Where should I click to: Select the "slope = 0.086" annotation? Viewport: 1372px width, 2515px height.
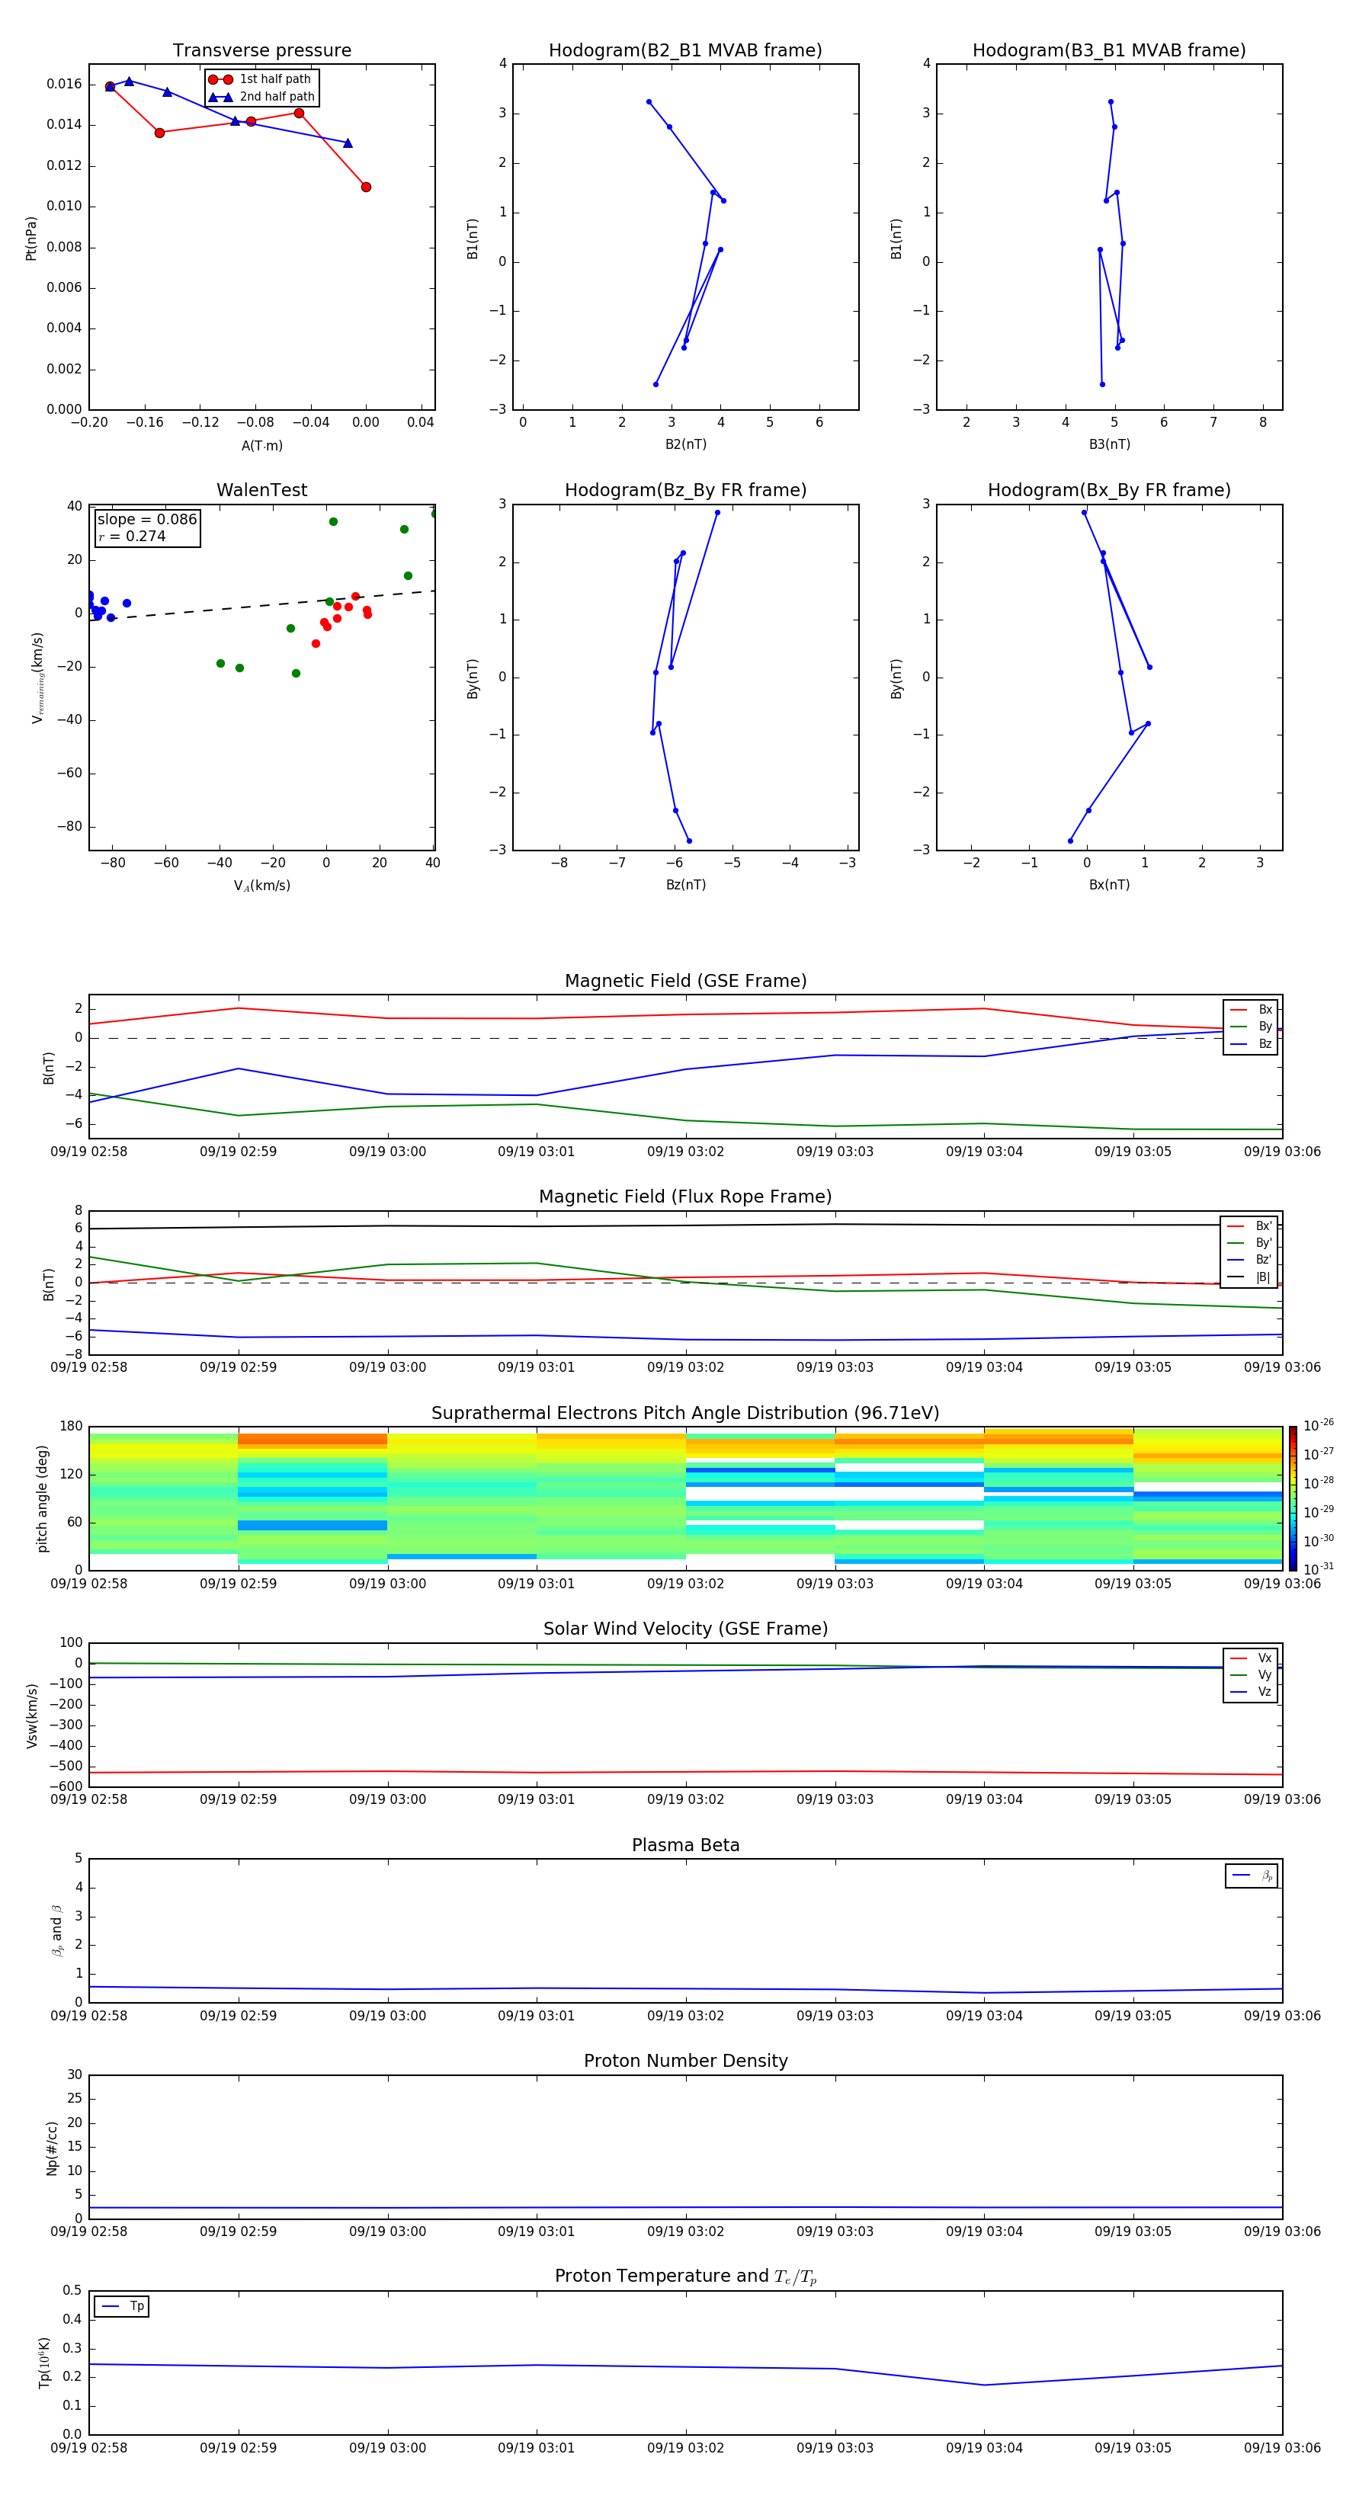[147, 520]
